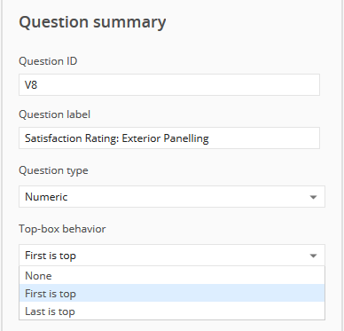The image size is (344, 331).
Task: Click the Question type dropdown arrow
Action: click(x=313, y=197)
